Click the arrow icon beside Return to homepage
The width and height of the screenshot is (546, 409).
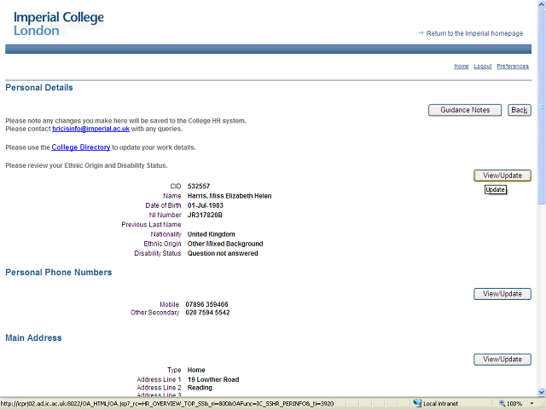421,33
